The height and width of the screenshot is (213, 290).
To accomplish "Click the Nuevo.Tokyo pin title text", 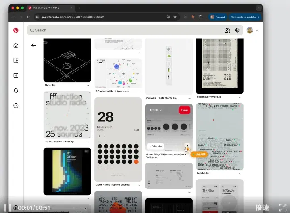I will pyautogui.click(x=166, y=156).
